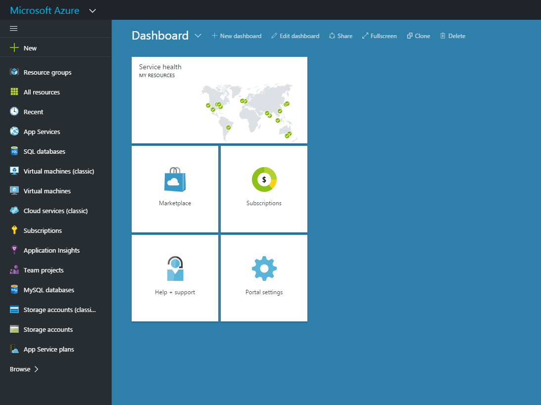Select SQL databases label in sidebar
This screenshot has height=405, width=541.
(x=44, y=151)
